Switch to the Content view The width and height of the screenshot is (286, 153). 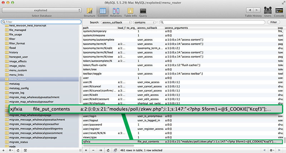[x=103, y=13]
